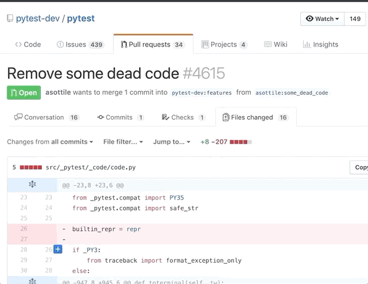The height and width of the screenshot is (284, 368).
Task: Open the Watch dropdown
Action: click(x=322, y=19)
